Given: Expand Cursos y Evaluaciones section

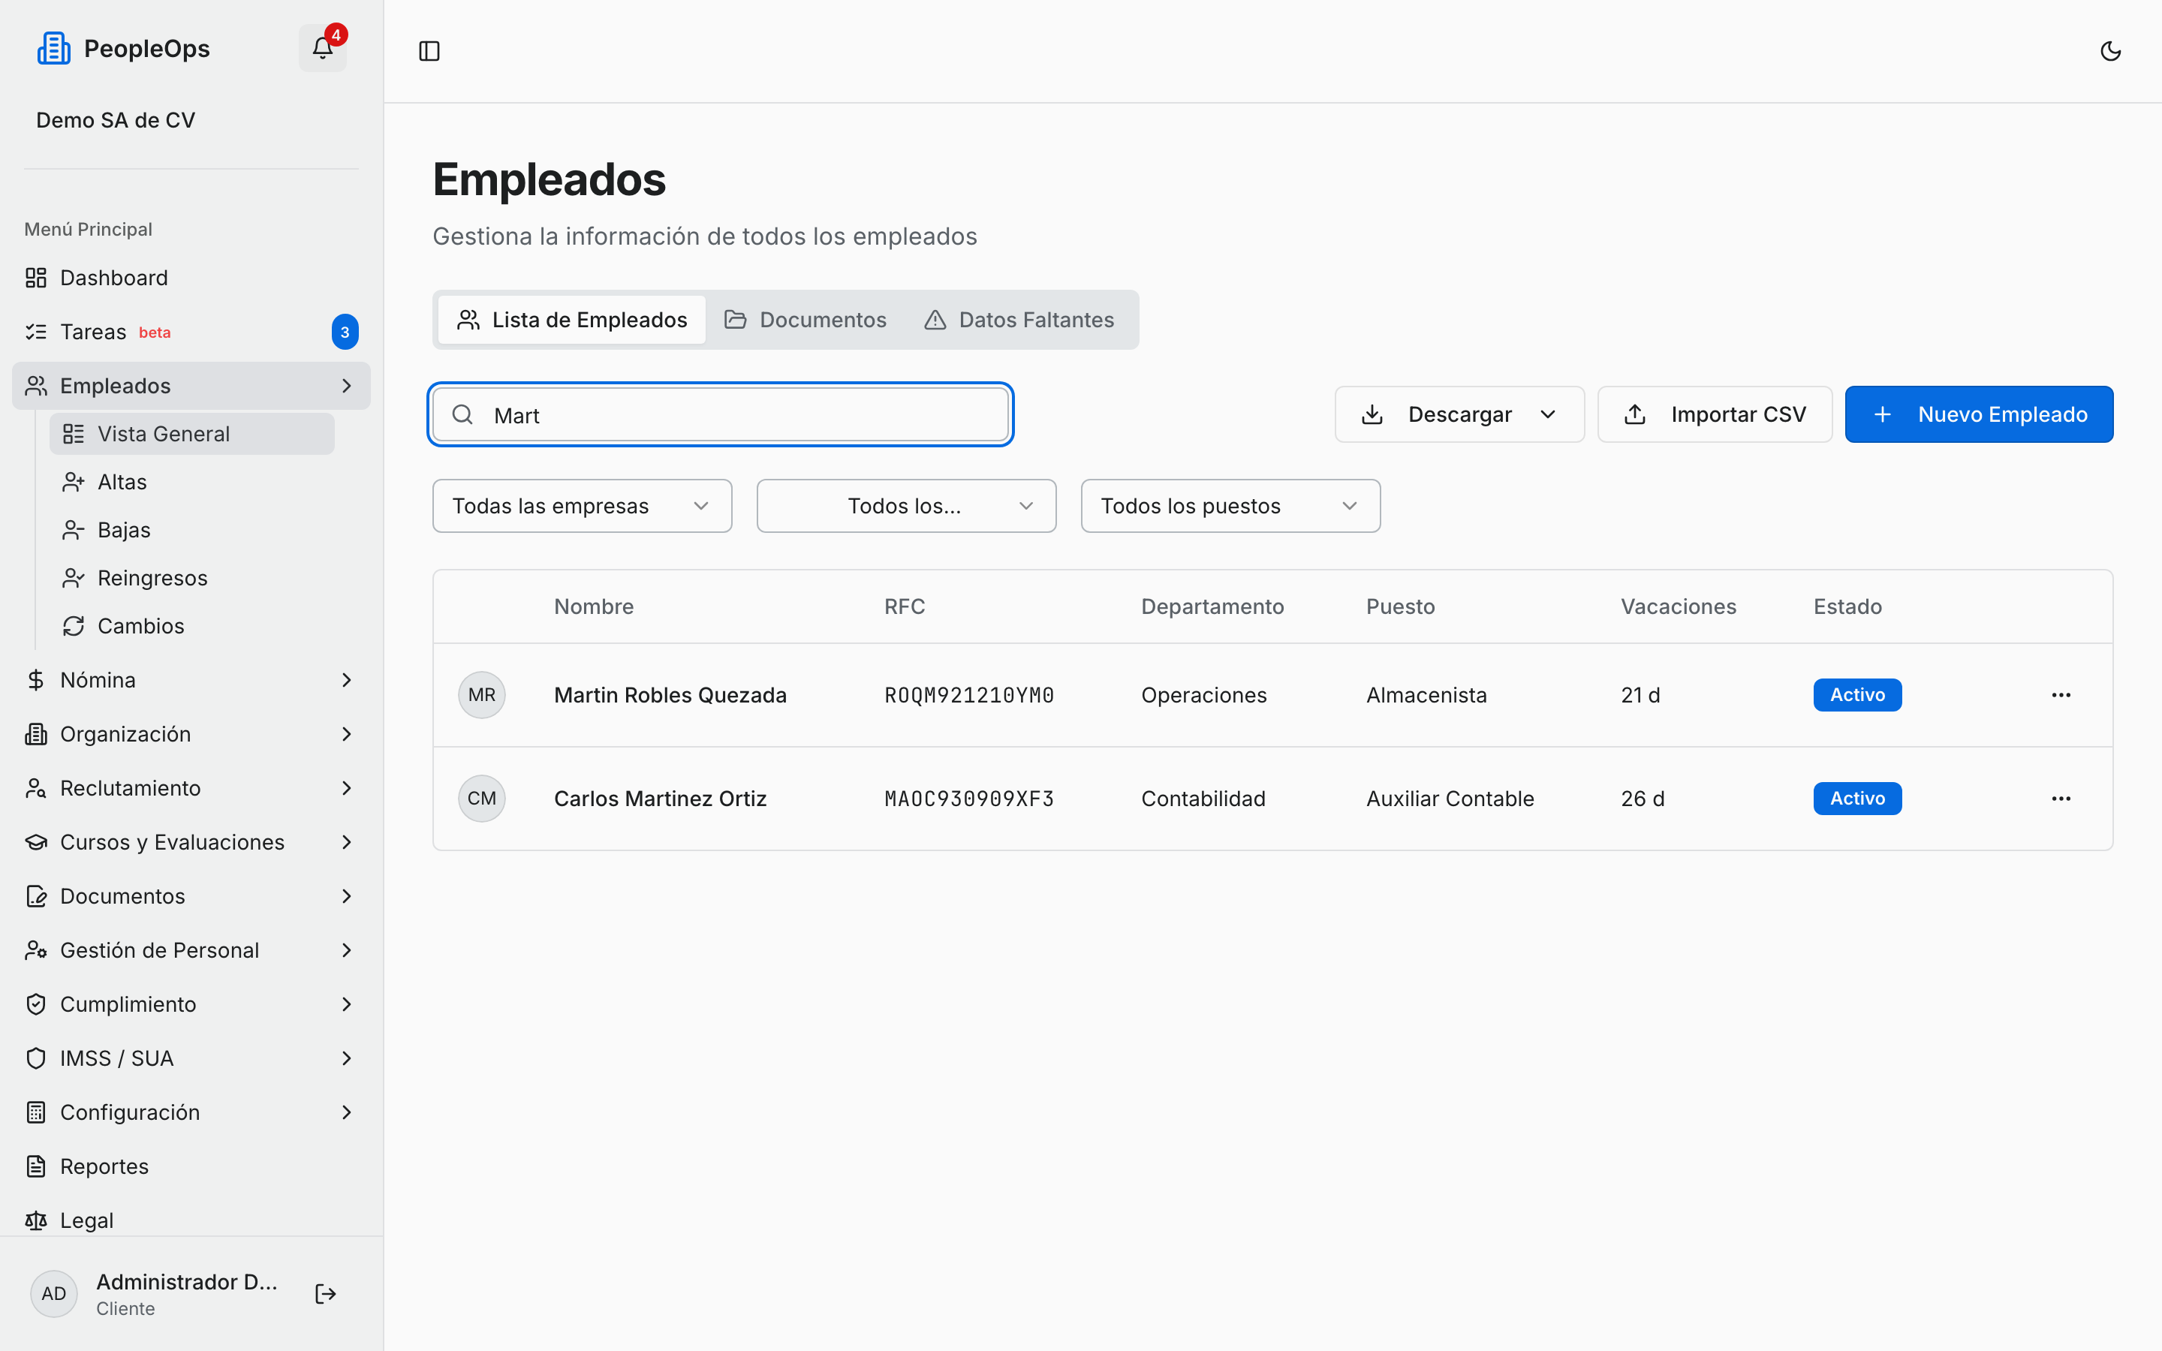Looking at the screenshot, I should click(191, 841).
